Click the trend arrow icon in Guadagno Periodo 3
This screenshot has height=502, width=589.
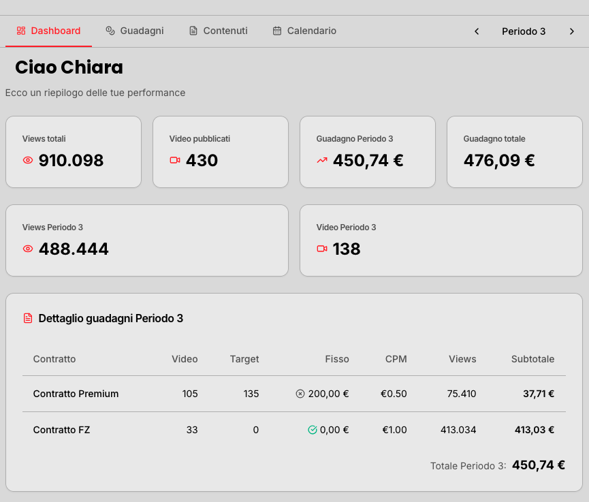click(322, 161)
